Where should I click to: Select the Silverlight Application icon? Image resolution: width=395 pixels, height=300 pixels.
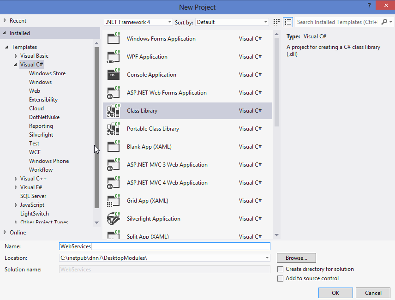pyautogui.click(x=114, y=219)
